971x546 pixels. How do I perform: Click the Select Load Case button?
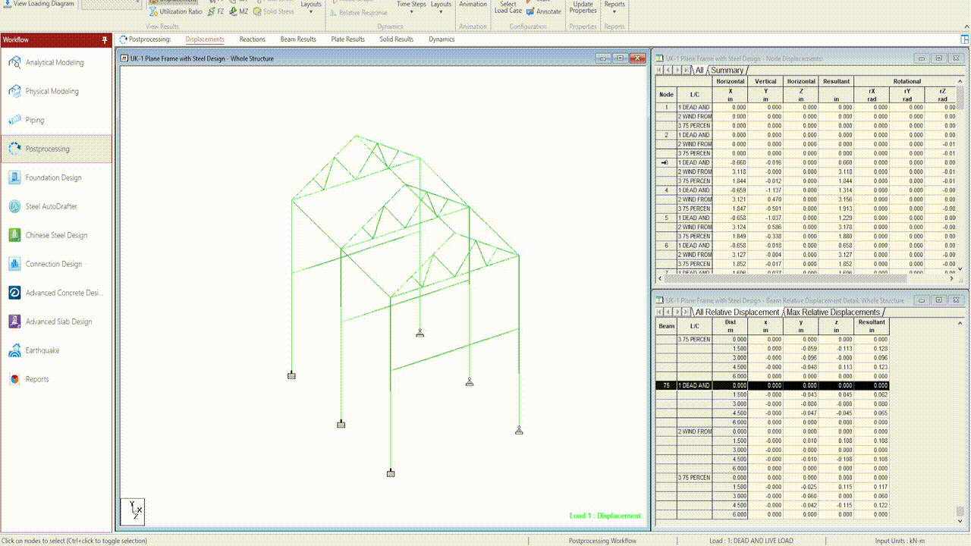(508, 8)
